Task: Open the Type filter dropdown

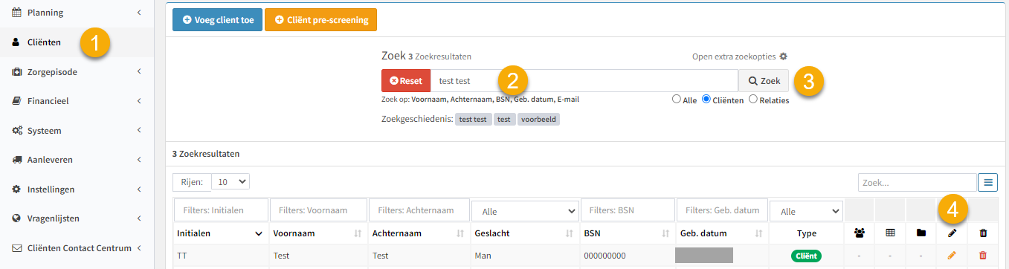Action: 807,211
